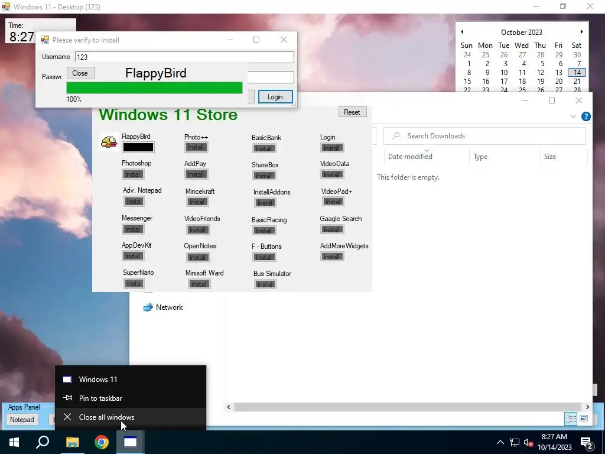Install Gaagle Search from the Store
Viewport: 605px width, 454px height.
point(332,229)
